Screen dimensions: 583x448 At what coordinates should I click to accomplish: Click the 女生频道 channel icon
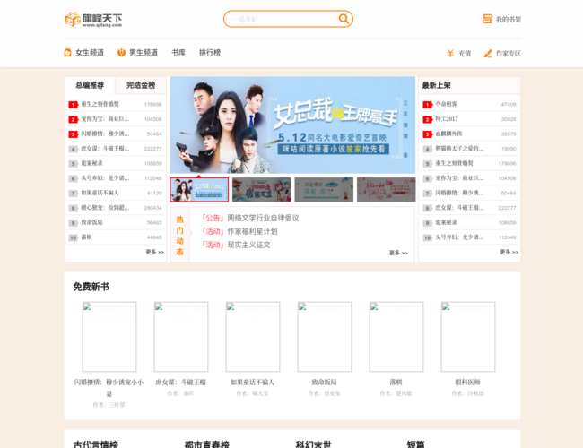[x=67, y=53]
